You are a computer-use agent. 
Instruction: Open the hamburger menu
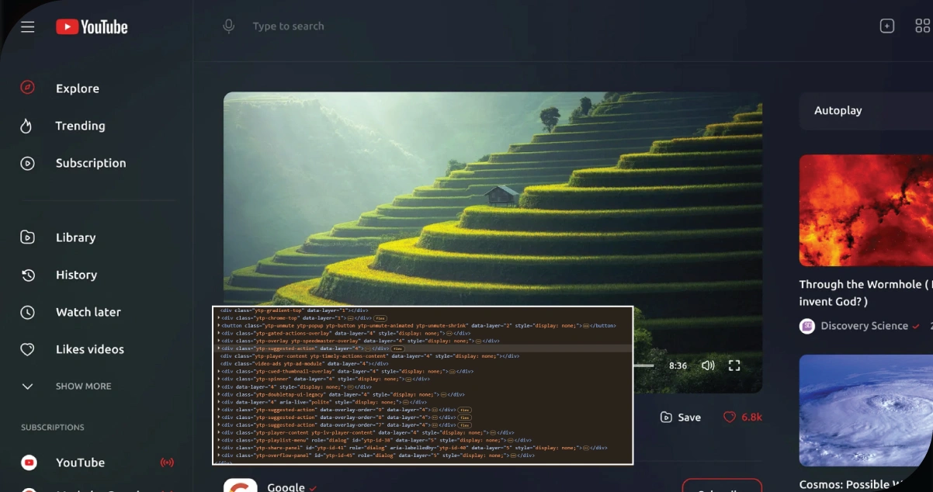click(x=27, y=26)
